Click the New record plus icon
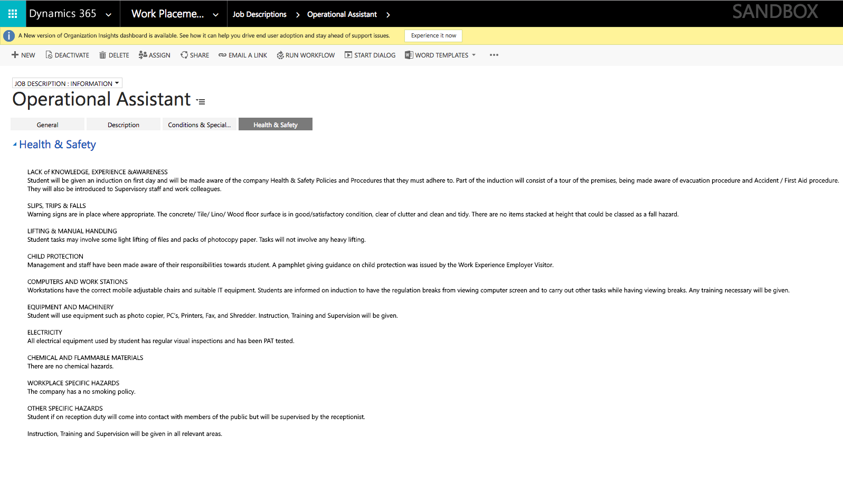The image size is (843, 486). click(15, 55)
